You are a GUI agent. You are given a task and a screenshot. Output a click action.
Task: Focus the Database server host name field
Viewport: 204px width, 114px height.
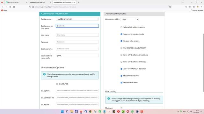pos(77,26)
